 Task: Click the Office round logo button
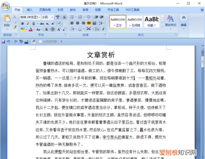coord(5,6)
